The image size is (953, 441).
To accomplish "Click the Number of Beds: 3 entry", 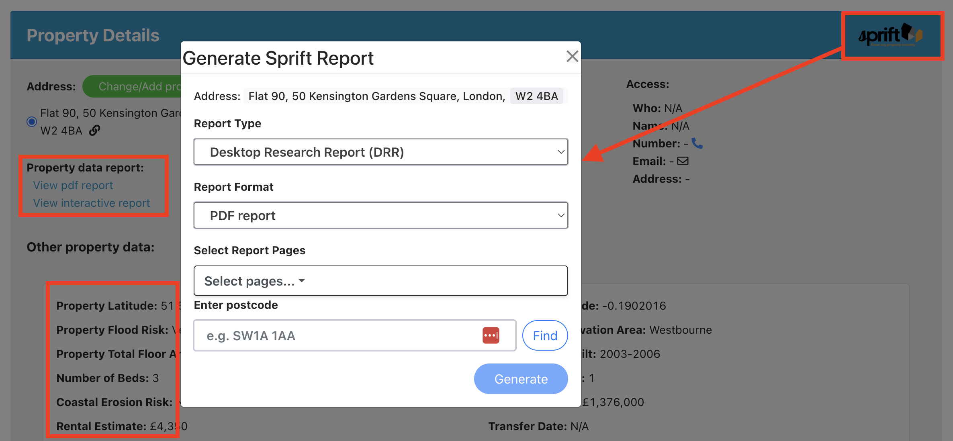I will coord(108,378).
